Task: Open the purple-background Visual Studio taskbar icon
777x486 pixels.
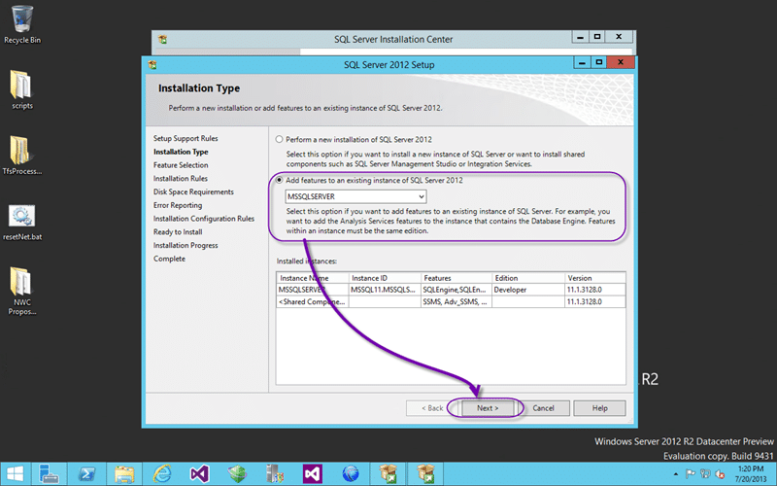Action: [x=312, y=474]
